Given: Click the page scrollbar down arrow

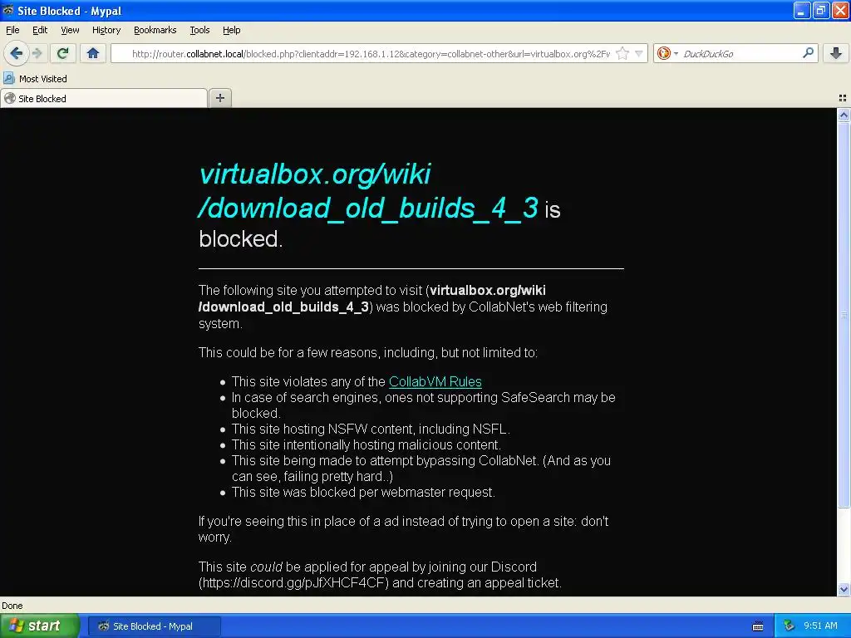Looking at the screenshot, I should click(x=844, y=589).
